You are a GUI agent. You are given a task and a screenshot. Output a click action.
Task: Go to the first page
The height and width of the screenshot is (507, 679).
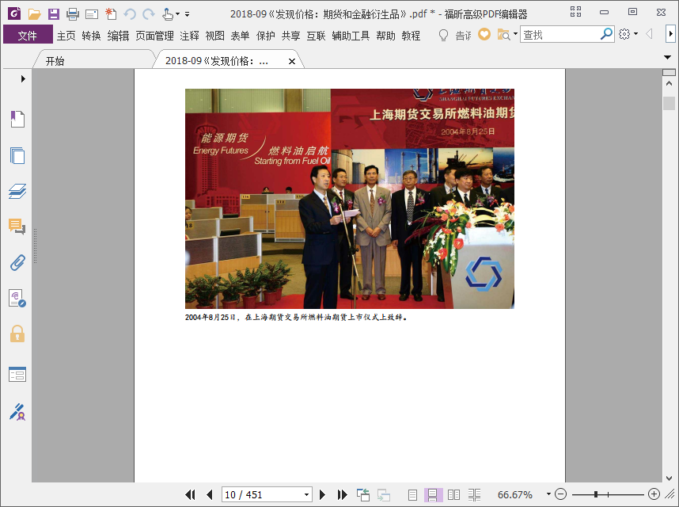click(x=190, y=494)
